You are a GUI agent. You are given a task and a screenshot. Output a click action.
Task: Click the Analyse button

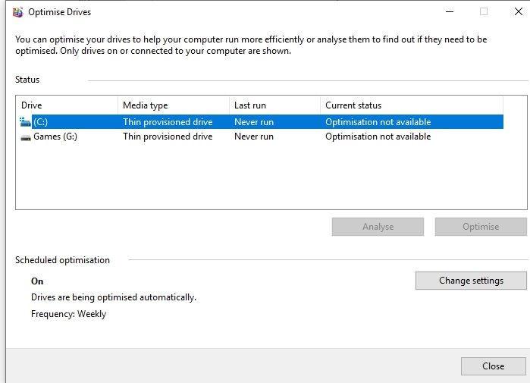pos(378,227)
